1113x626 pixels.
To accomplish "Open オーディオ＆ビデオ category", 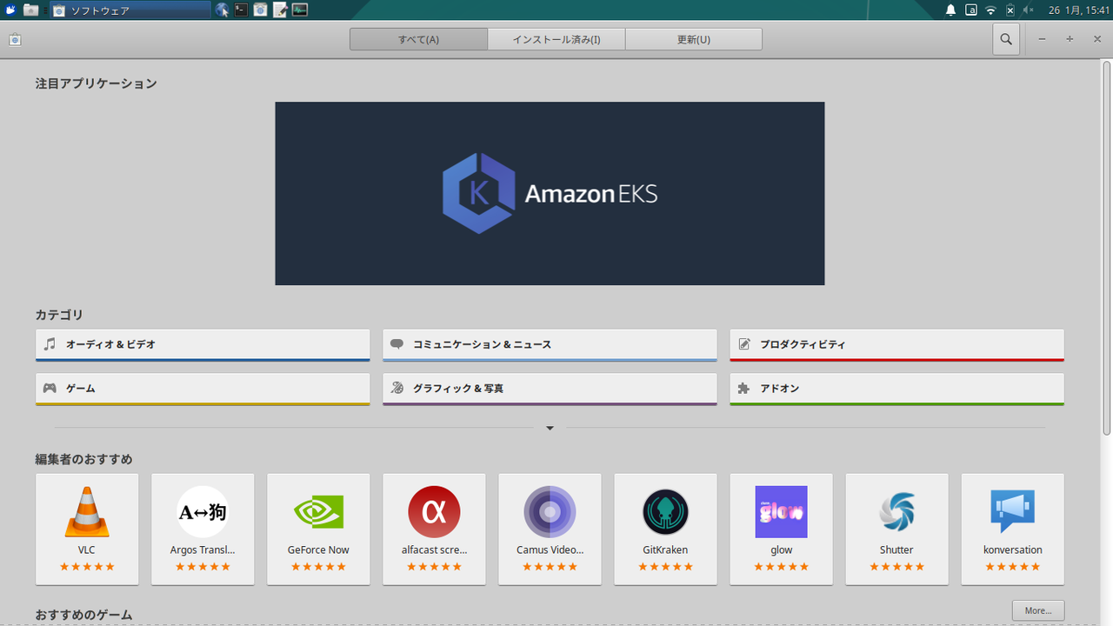I will [203, 345].
